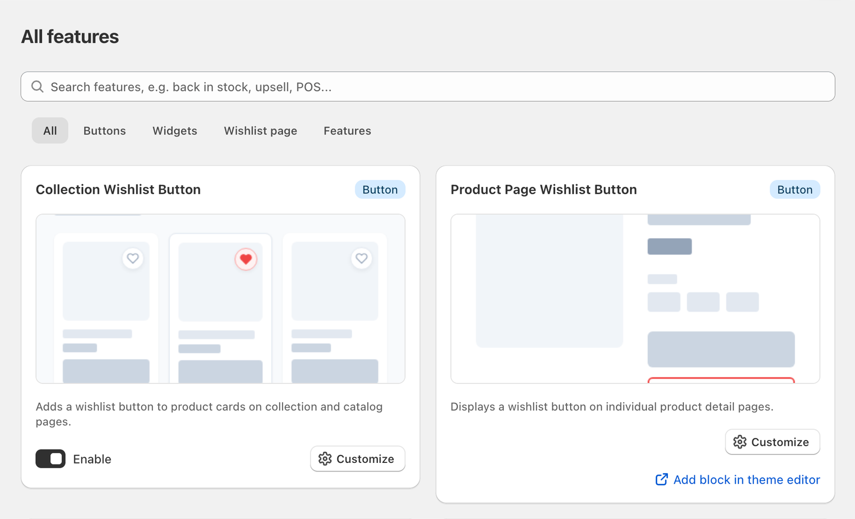Open the Collection Wishlist Button preview image

(220, 299)
